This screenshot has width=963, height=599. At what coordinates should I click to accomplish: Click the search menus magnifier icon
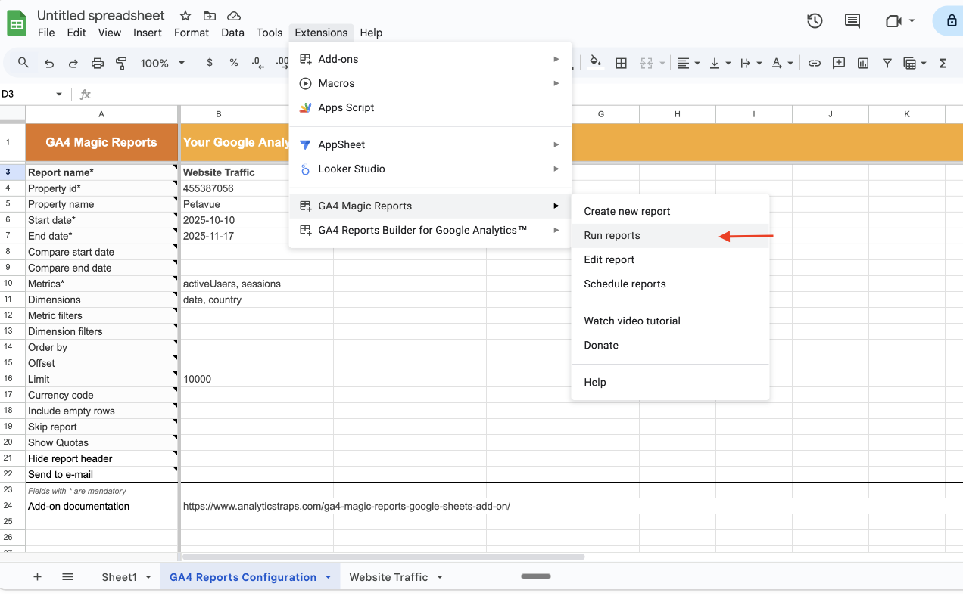pos(23,63)
